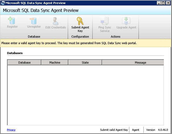Click the Upgrade Agent icon
Viewport: 172px width, 134px height.
(x=126, y=21)
